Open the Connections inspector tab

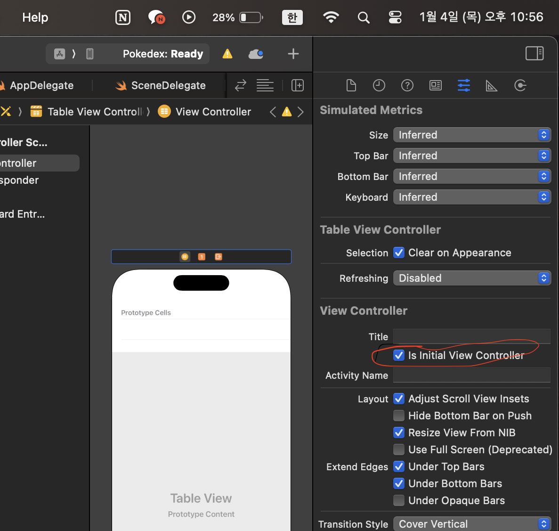[520, 86]
